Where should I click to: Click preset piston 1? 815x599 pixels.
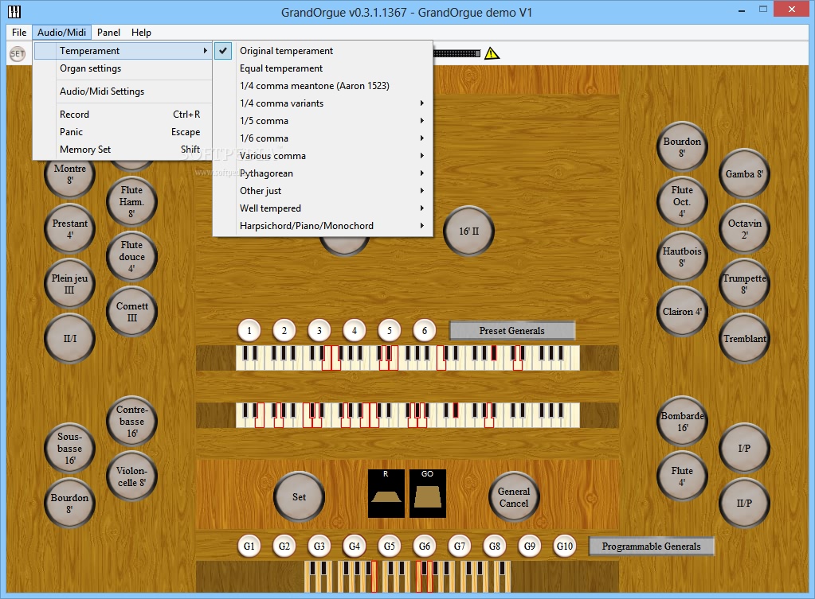(x=249, y=331)
